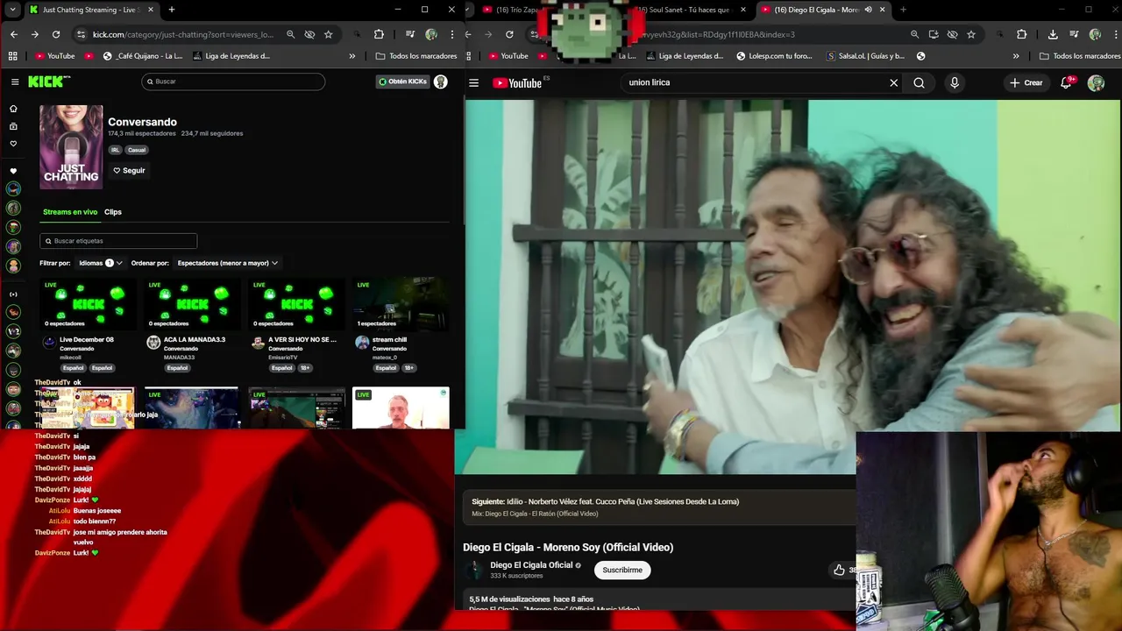Open media control icon in Kick window
This screenshot has height=631, width=1122.
coord(409,34)
